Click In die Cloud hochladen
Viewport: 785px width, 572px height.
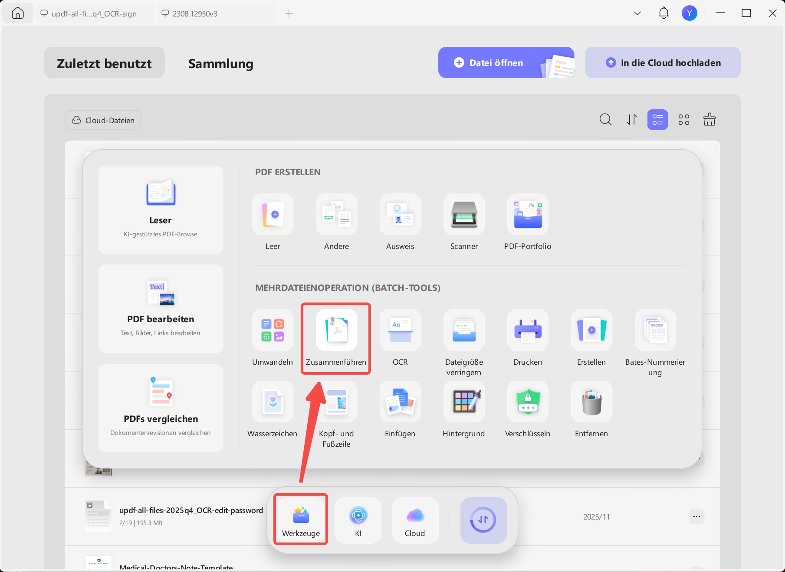tap(663, 62)
